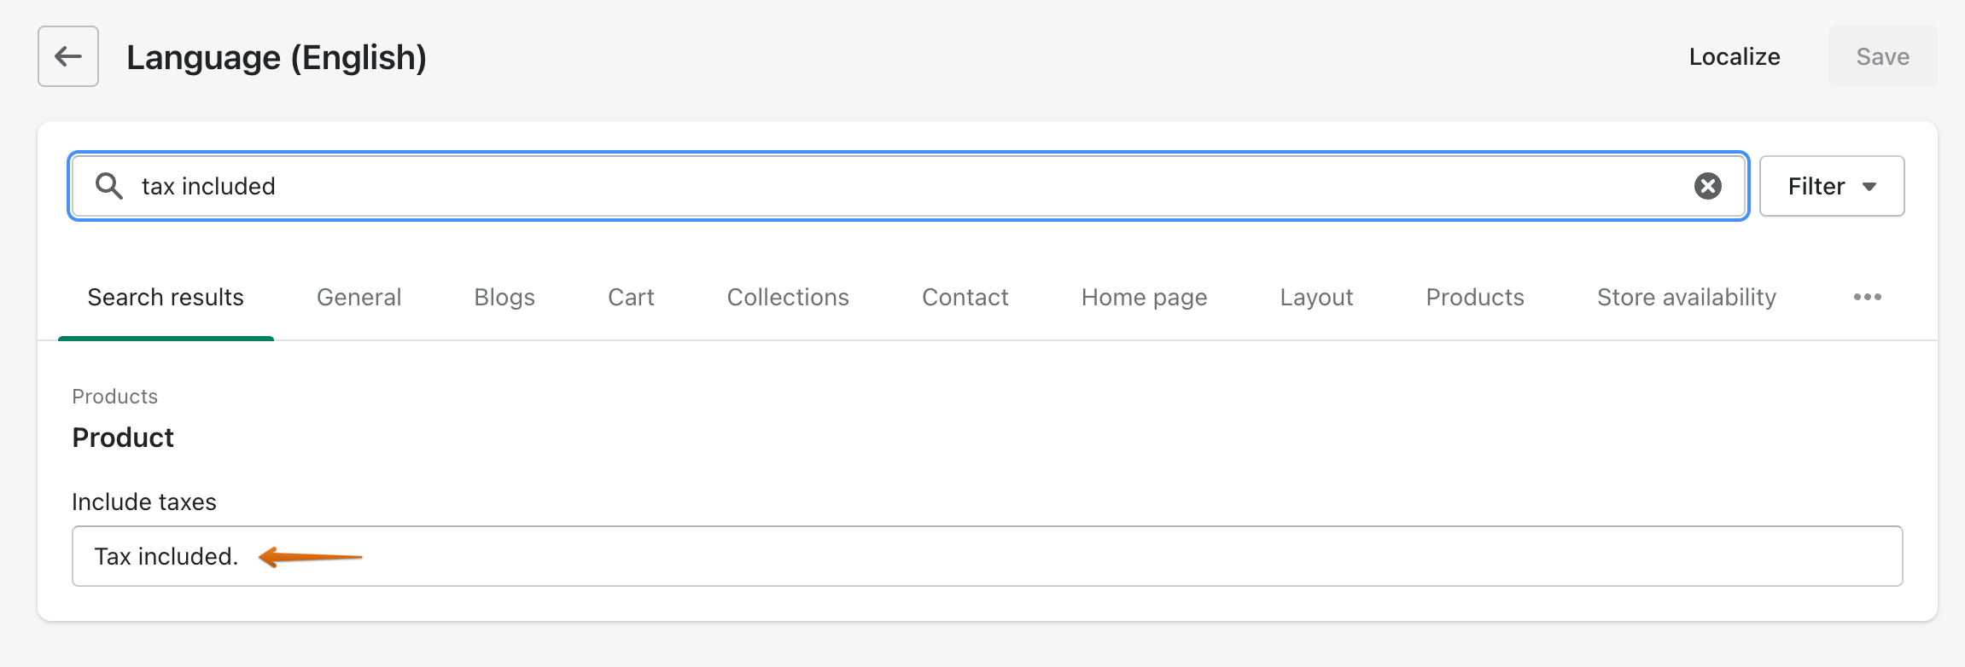Click the search magnifier icon
Screen dimensions: 1965x667
tap(108, 186)
